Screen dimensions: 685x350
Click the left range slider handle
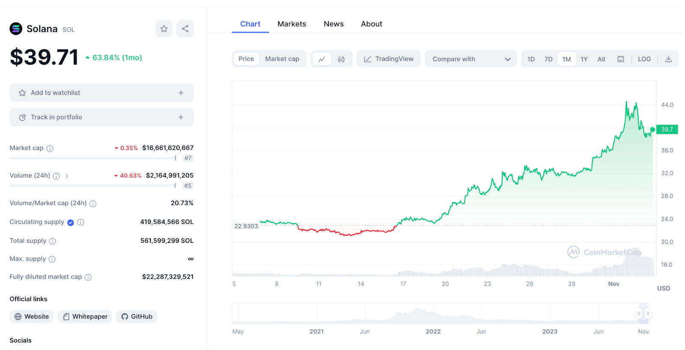639,314
